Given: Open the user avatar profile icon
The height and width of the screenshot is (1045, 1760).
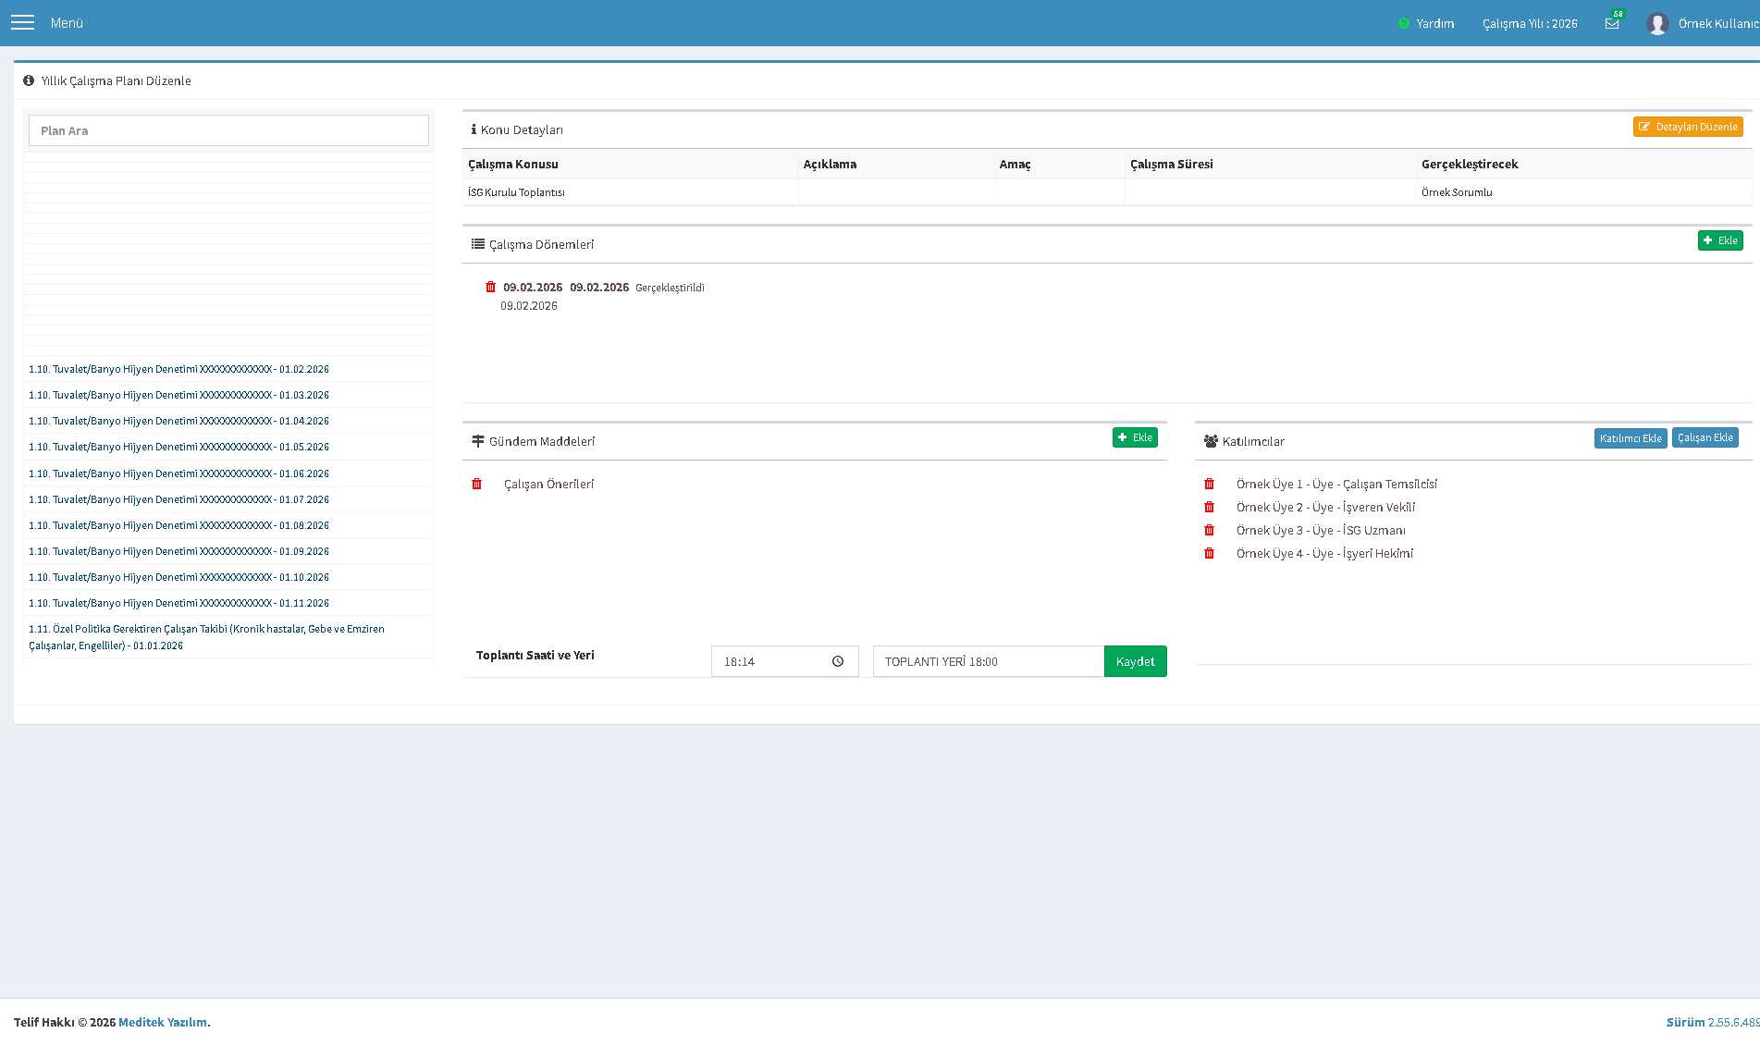Looking at the screenshot, I should point(1657,23).
